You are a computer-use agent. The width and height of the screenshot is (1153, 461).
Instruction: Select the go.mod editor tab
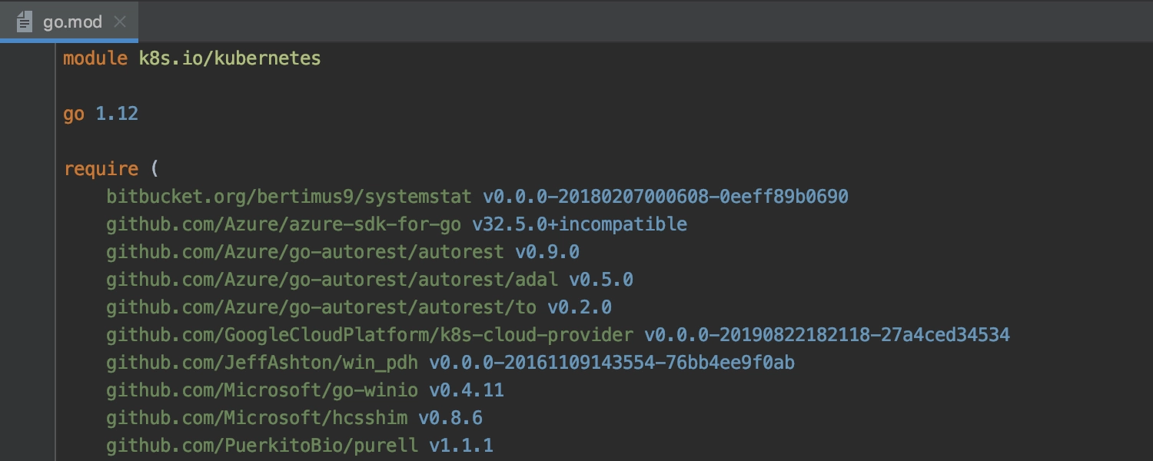pyautogui.click(x=69, y=22)
